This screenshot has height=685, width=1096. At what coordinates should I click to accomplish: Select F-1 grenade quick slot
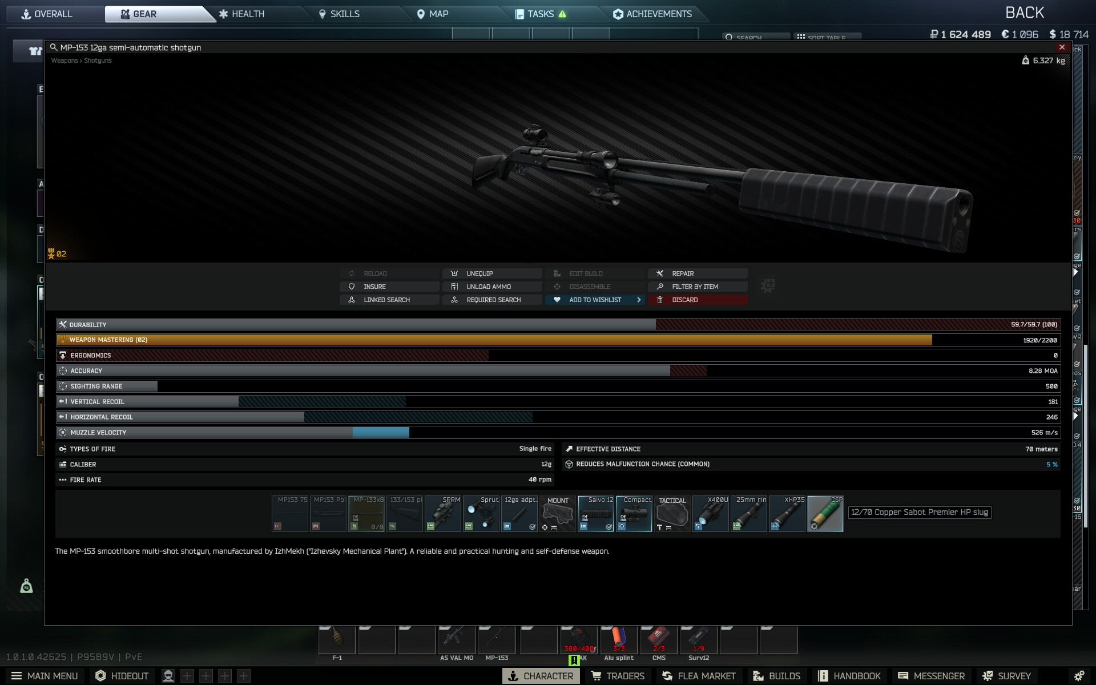coord(337,640)
